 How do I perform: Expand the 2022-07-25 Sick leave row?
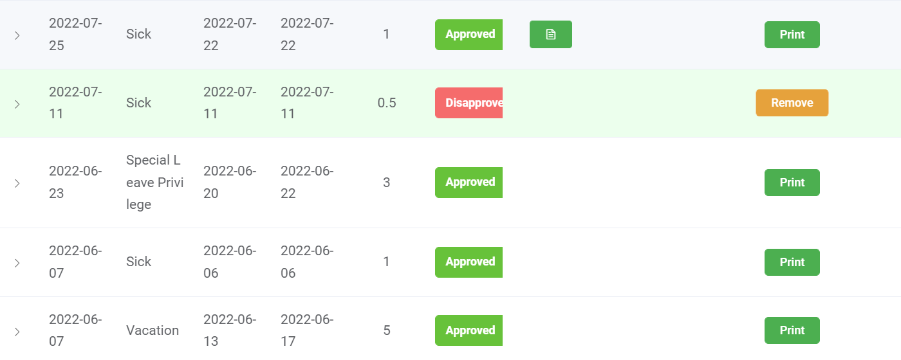point(17,35)
